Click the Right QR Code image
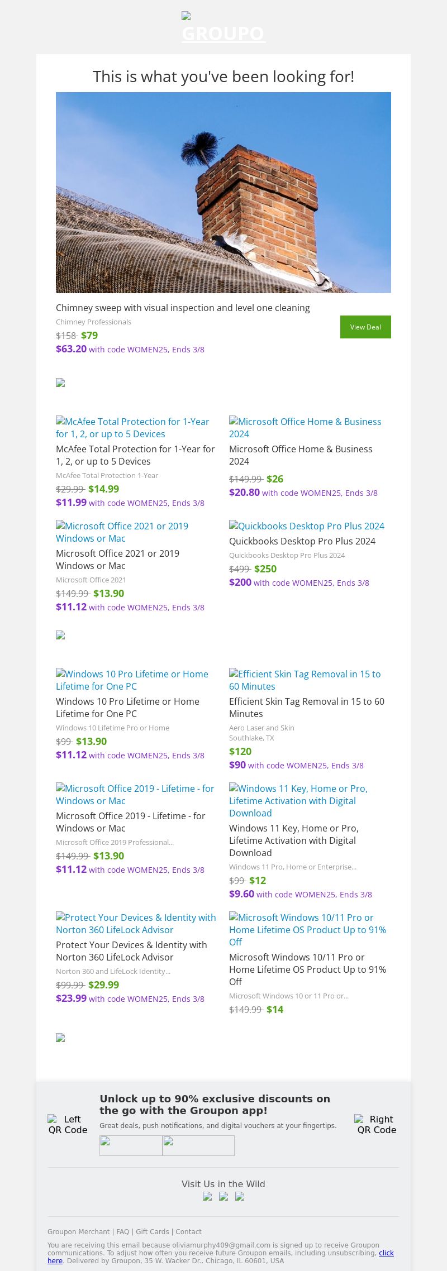The height and width of the screenshot is (1271, 447). point(377,1124)
